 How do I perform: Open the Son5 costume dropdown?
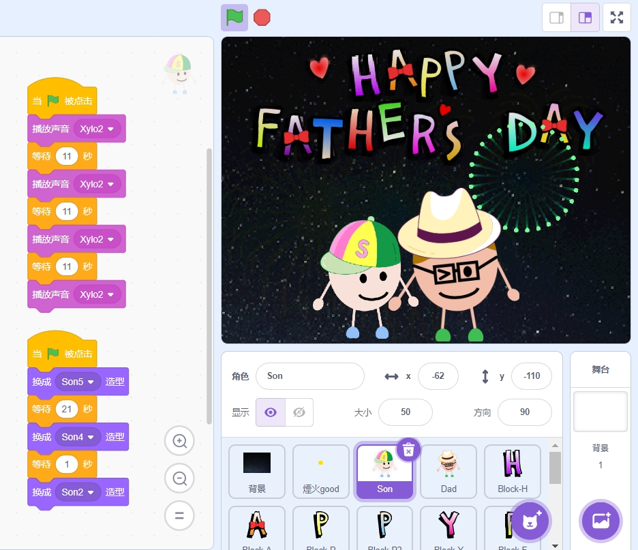(x=89, y=382)
